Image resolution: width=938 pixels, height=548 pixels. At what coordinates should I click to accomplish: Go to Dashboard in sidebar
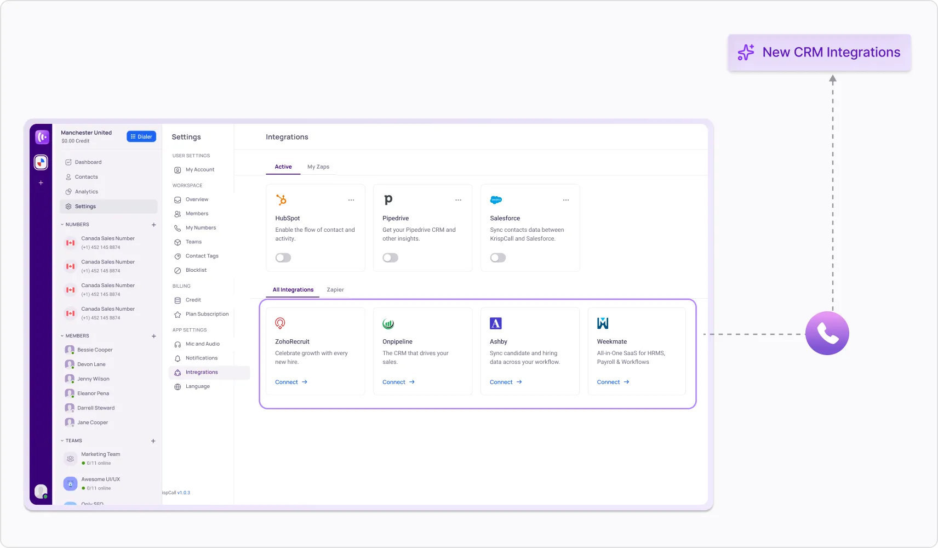108,162
